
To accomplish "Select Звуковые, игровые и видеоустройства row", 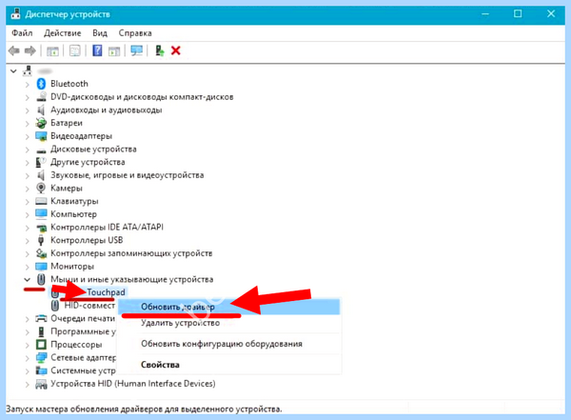I will (127, 175).
